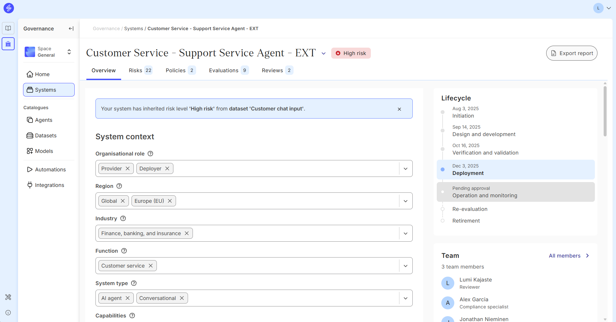Click the info icon at bottom left
Image resolution: width=616 pixels, height=322 pixels.
coord(8,313)
